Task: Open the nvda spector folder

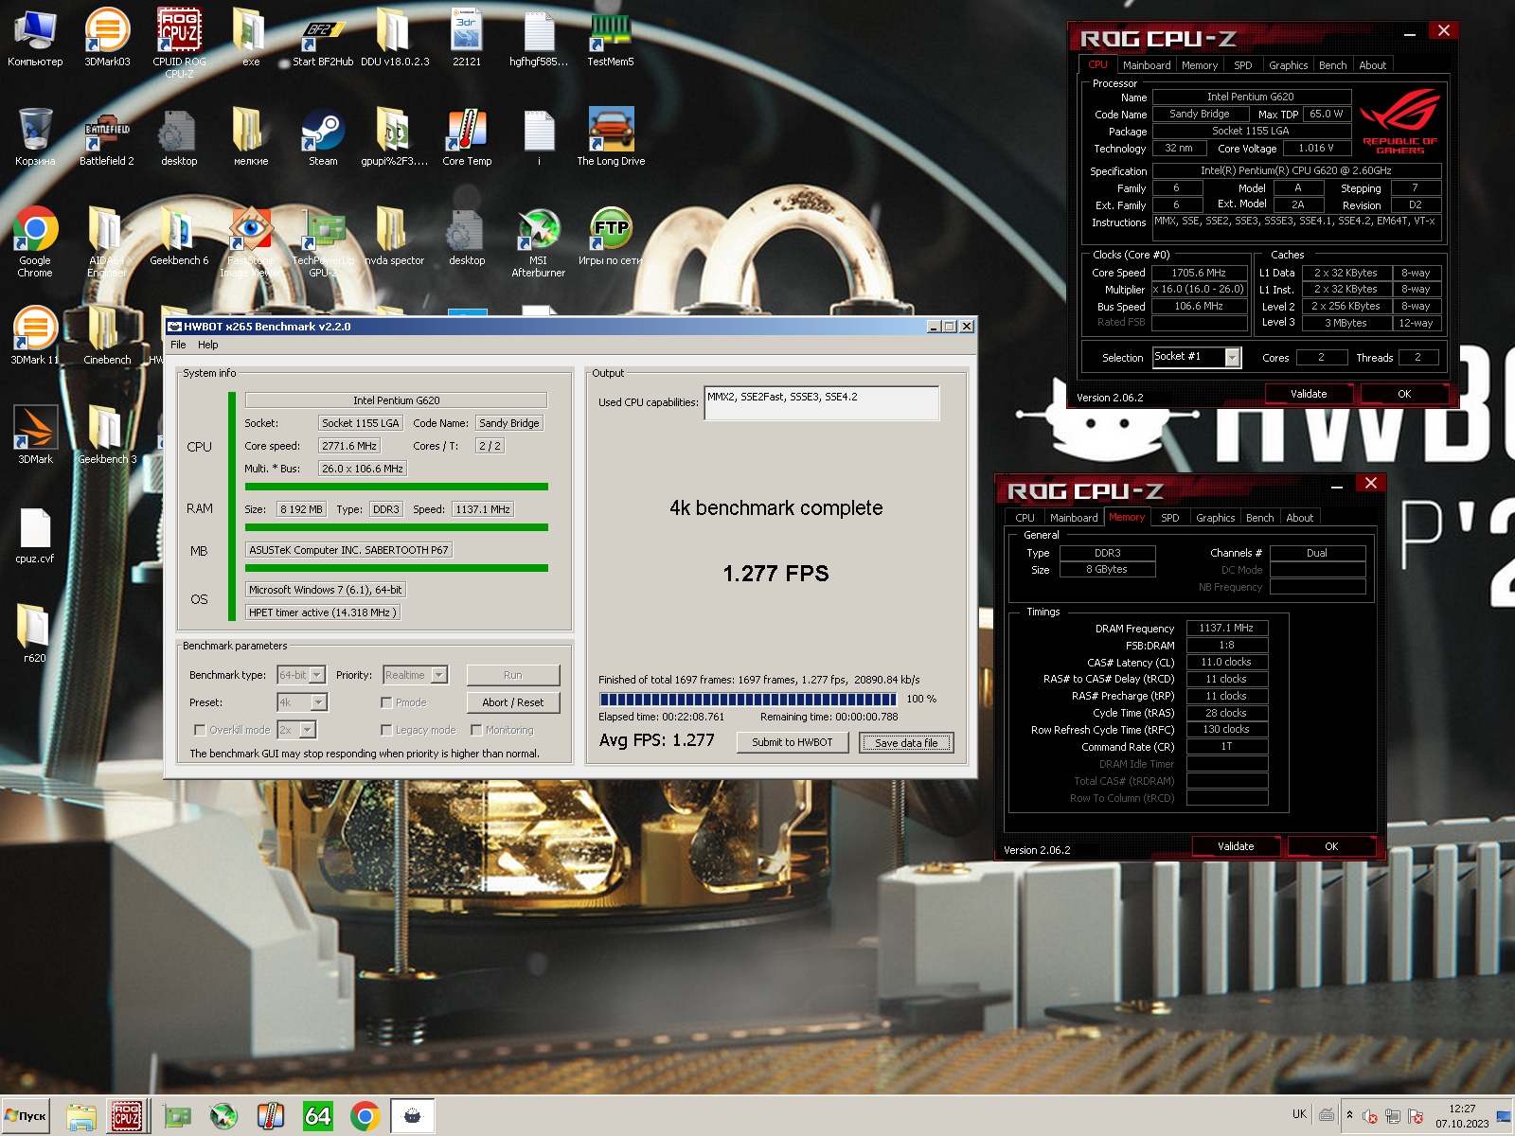Action: [x=395, y=237]
